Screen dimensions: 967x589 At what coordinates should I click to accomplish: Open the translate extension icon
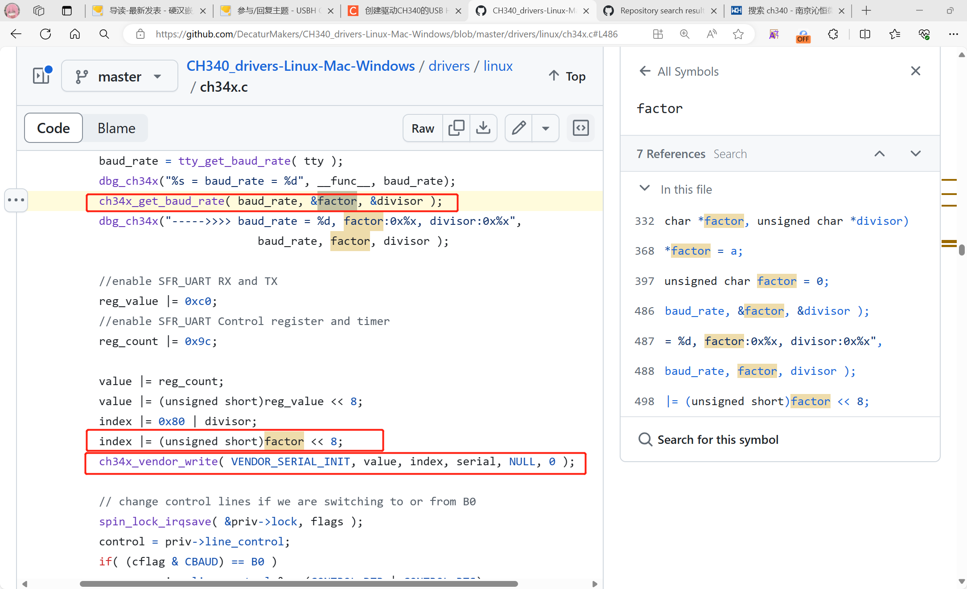(774, 34)
